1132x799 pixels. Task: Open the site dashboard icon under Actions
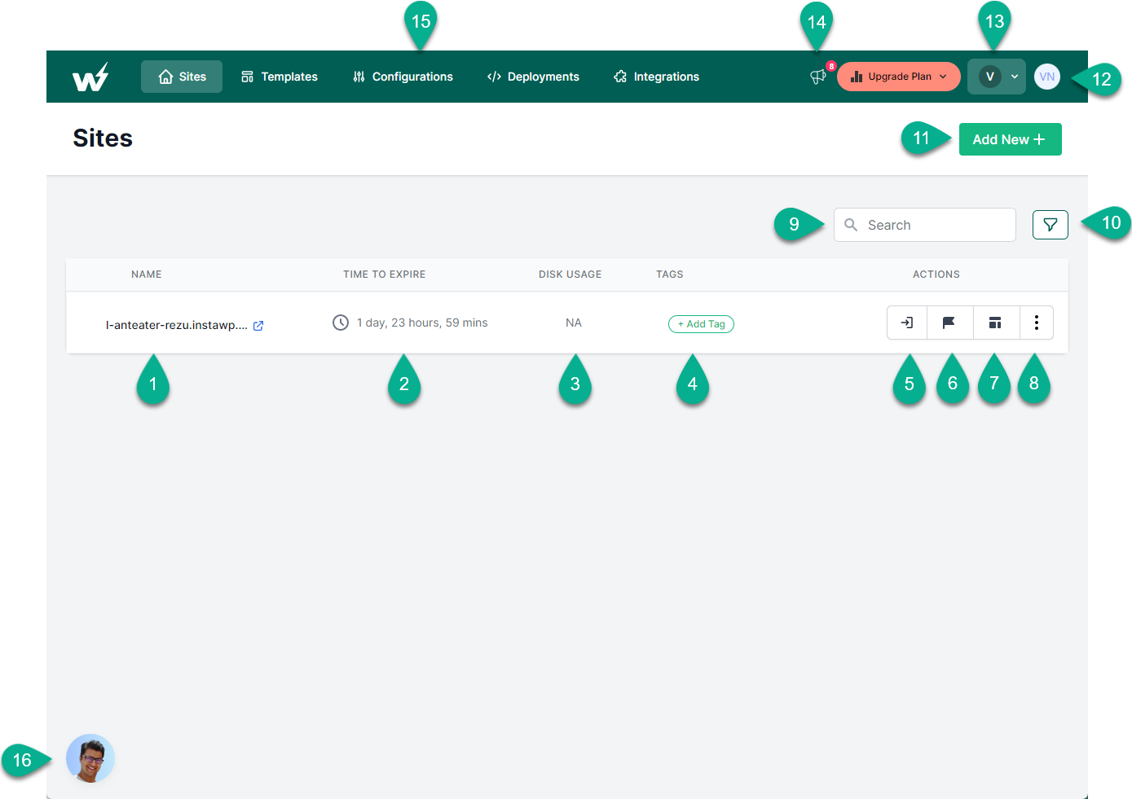click(x=995, y=323)
